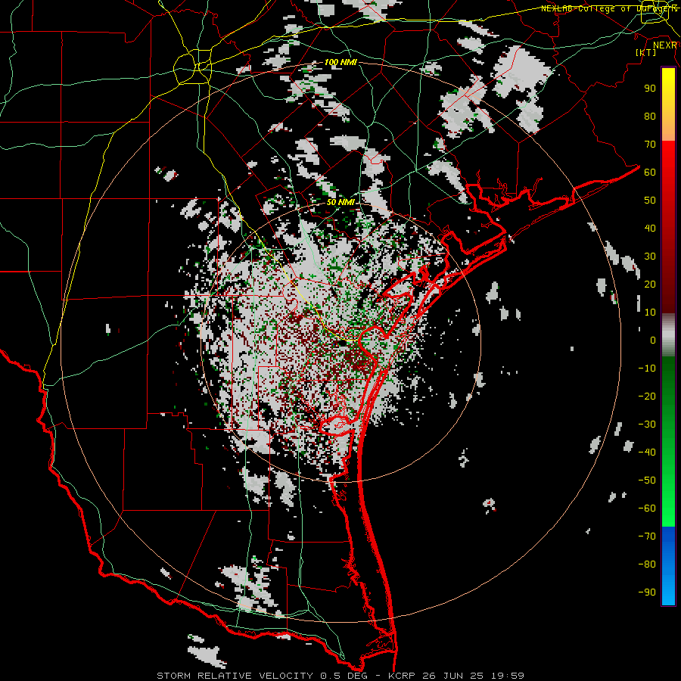Click the "30" value on the velocity scale
Screen dimensions: 681x681
click(650, 257)
